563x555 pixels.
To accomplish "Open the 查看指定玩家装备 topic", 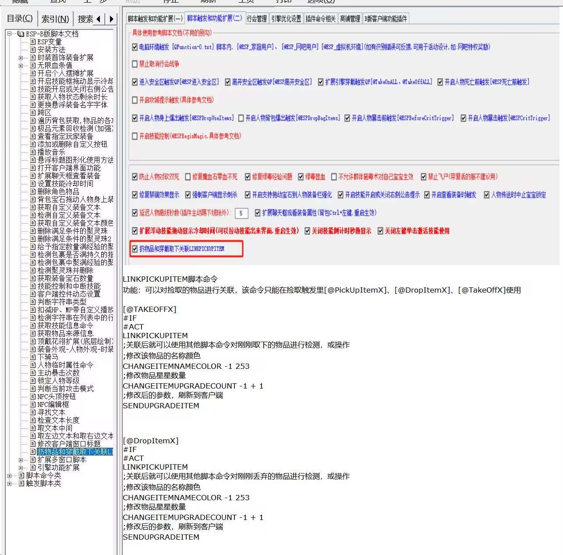I will point(65,136).
